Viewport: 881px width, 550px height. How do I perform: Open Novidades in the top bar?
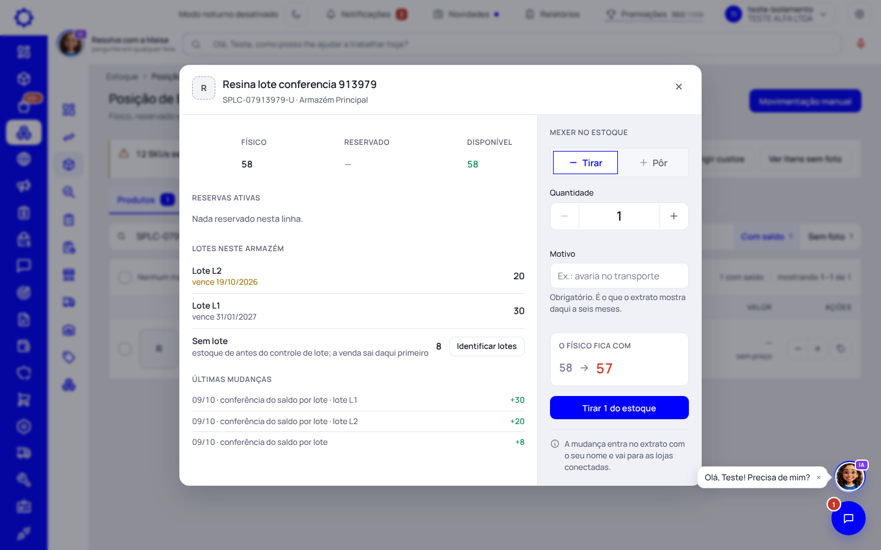466,14
